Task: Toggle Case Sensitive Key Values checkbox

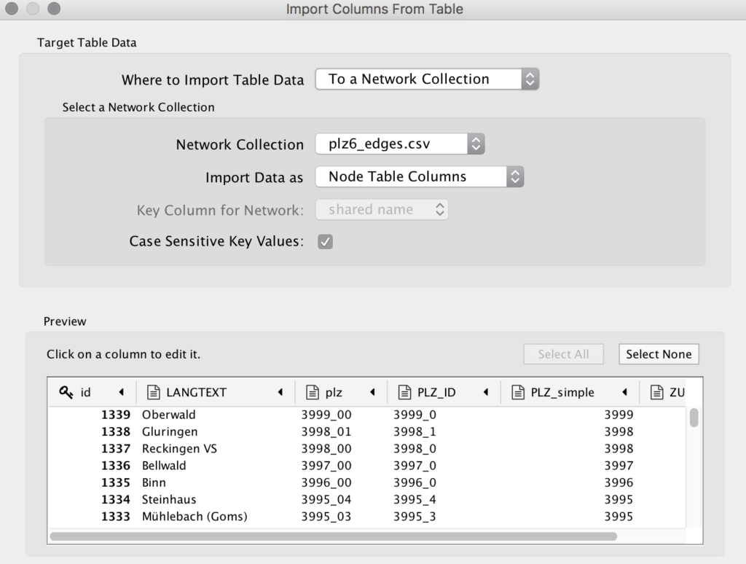Action: (x=326, y=242)
